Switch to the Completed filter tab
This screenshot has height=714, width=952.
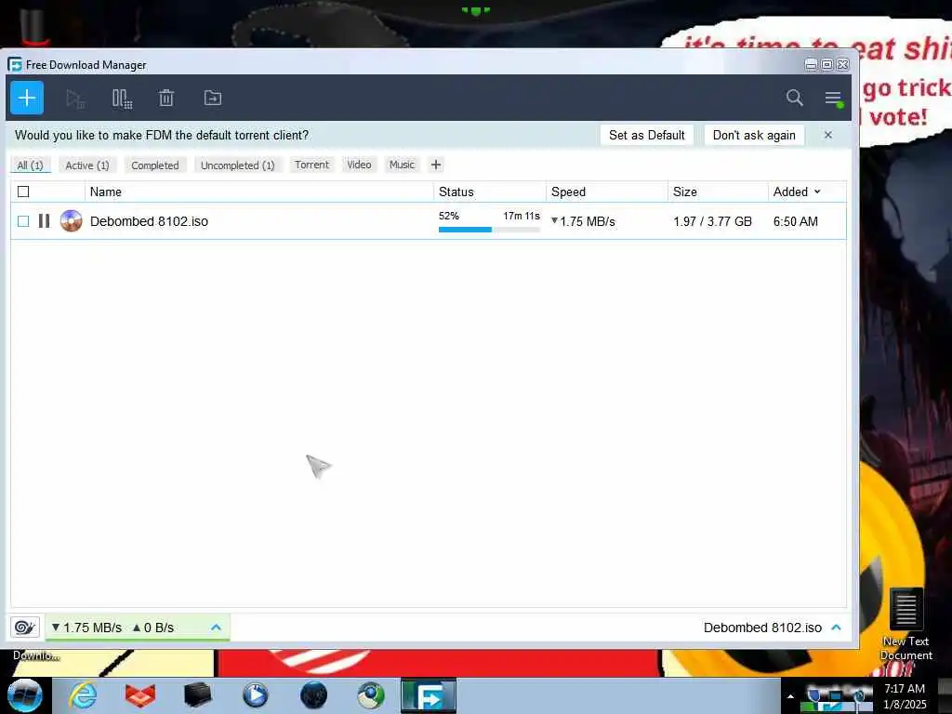click(155, 165)
